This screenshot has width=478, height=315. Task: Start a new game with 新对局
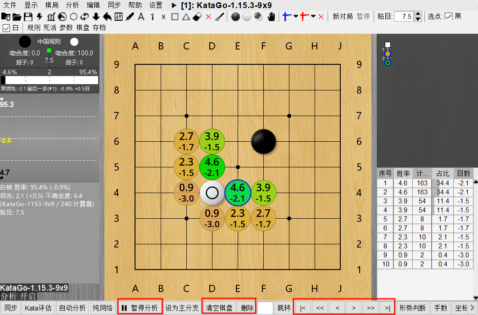(x=343, y=16)
